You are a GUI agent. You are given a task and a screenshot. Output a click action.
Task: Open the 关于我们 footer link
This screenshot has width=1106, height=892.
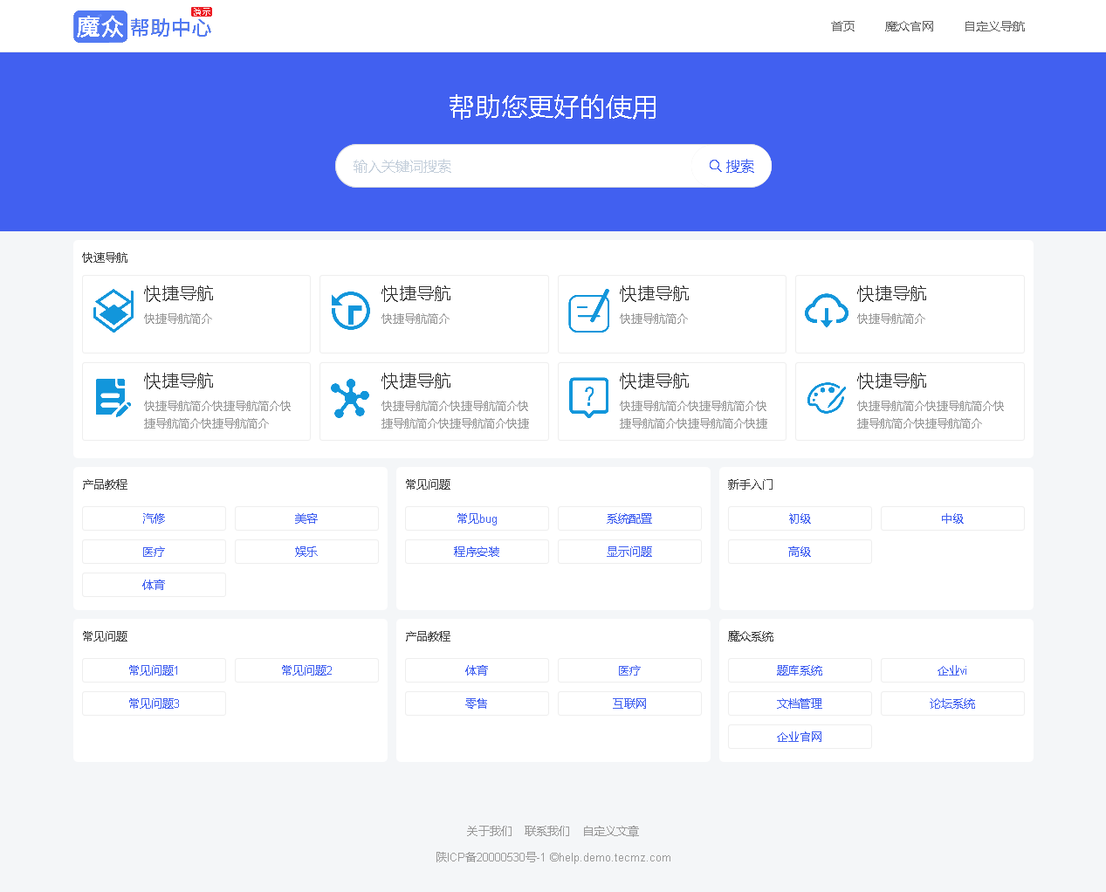488,831
